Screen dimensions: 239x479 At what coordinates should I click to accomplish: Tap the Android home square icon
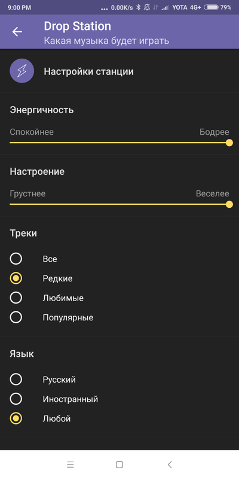[x=119, y=465]
